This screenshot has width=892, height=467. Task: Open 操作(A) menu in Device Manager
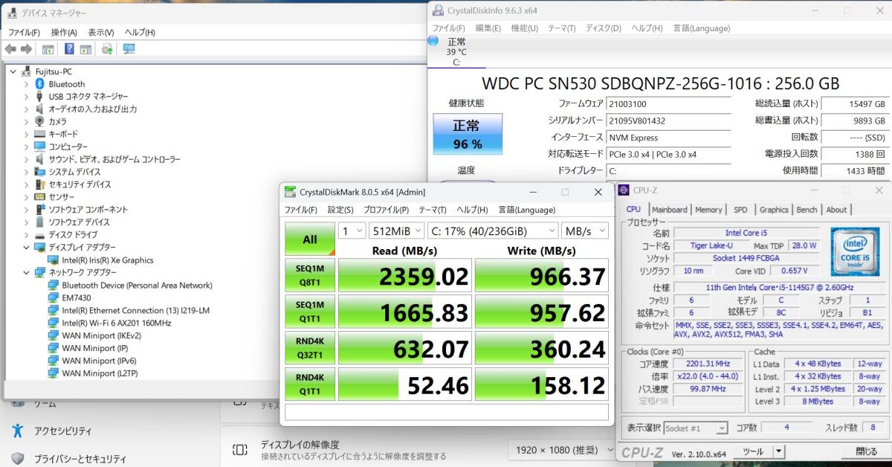64,32
